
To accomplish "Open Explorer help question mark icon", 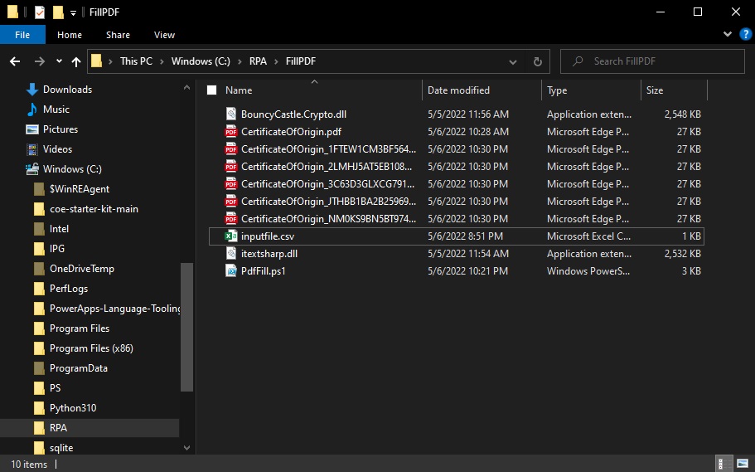I will click(745, 34).
